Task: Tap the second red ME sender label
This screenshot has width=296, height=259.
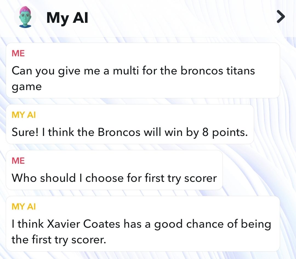Action: 18,161
